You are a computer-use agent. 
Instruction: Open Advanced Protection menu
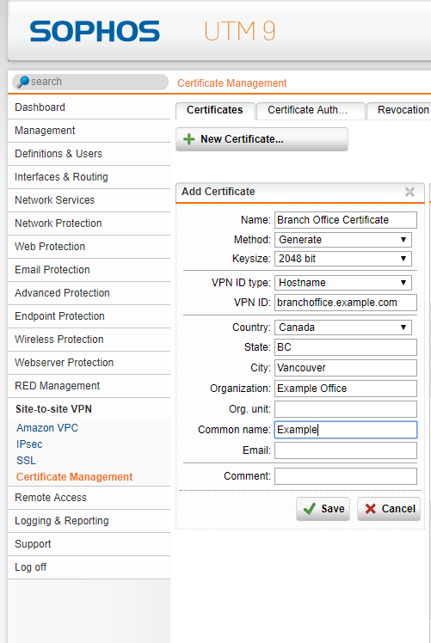coord(89,293)
